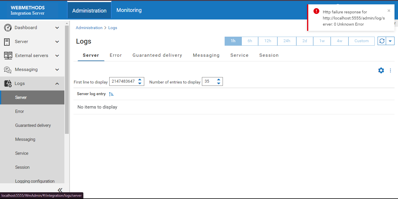398x199 pixels.
Task: Click the refresh logs icon
Action: coord(382,41)
